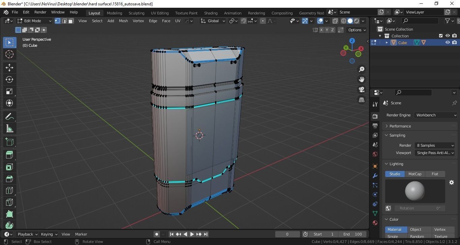
Task: Switch to edge select mode
Action: coord(64,21)
